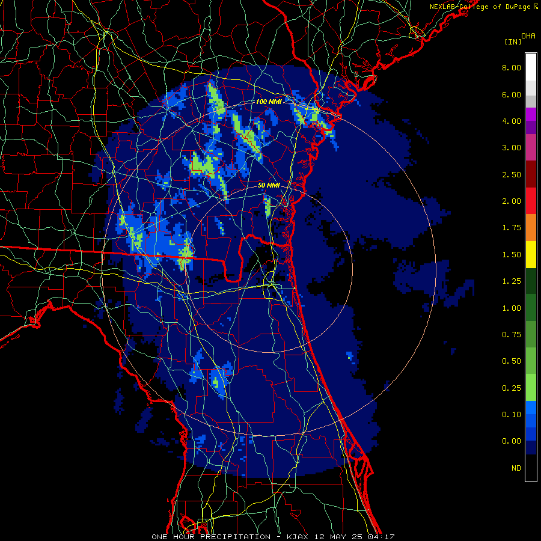Click the ONE HOUR PRECIPITATION KJAX caption
The height and width of the screenshot is (541, 541).
click(274, 537)
